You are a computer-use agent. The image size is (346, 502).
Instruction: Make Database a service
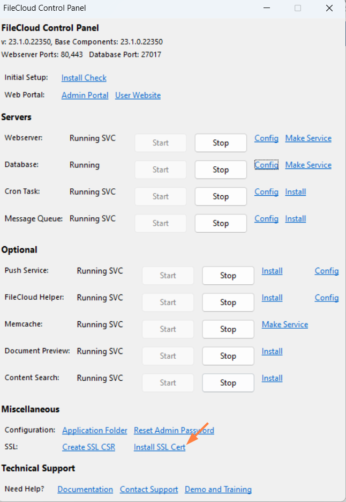(x=308, y=165)
